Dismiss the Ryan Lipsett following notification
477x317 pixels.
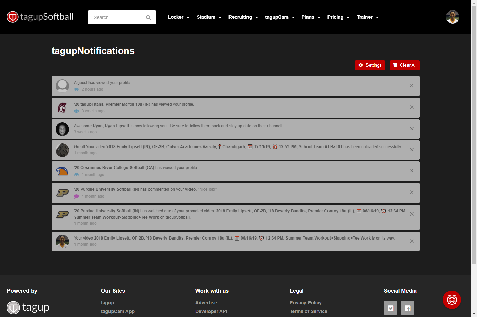tap(412, 129)
